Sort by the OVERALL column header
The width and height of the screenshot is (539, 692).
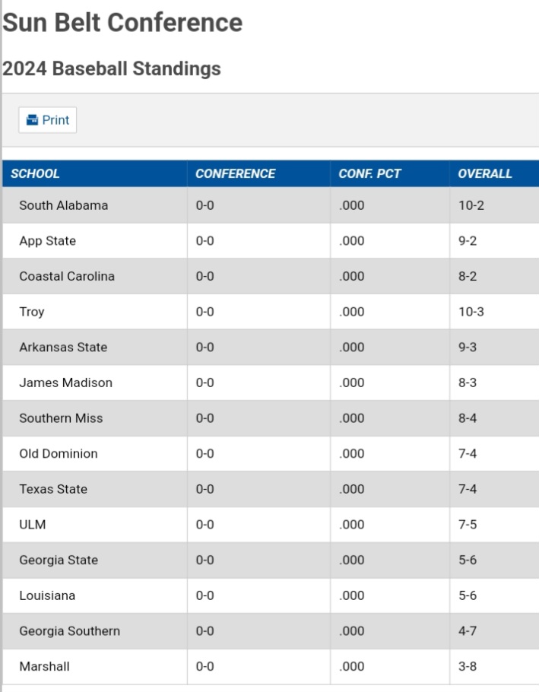pyautogui.click(x=484, y=173)
